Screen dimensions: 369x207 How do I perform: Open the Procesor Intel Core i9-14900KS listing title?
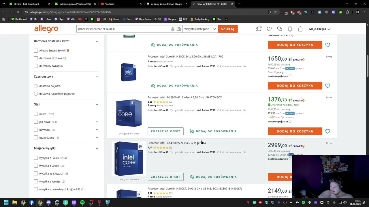[x=177, y=143]
